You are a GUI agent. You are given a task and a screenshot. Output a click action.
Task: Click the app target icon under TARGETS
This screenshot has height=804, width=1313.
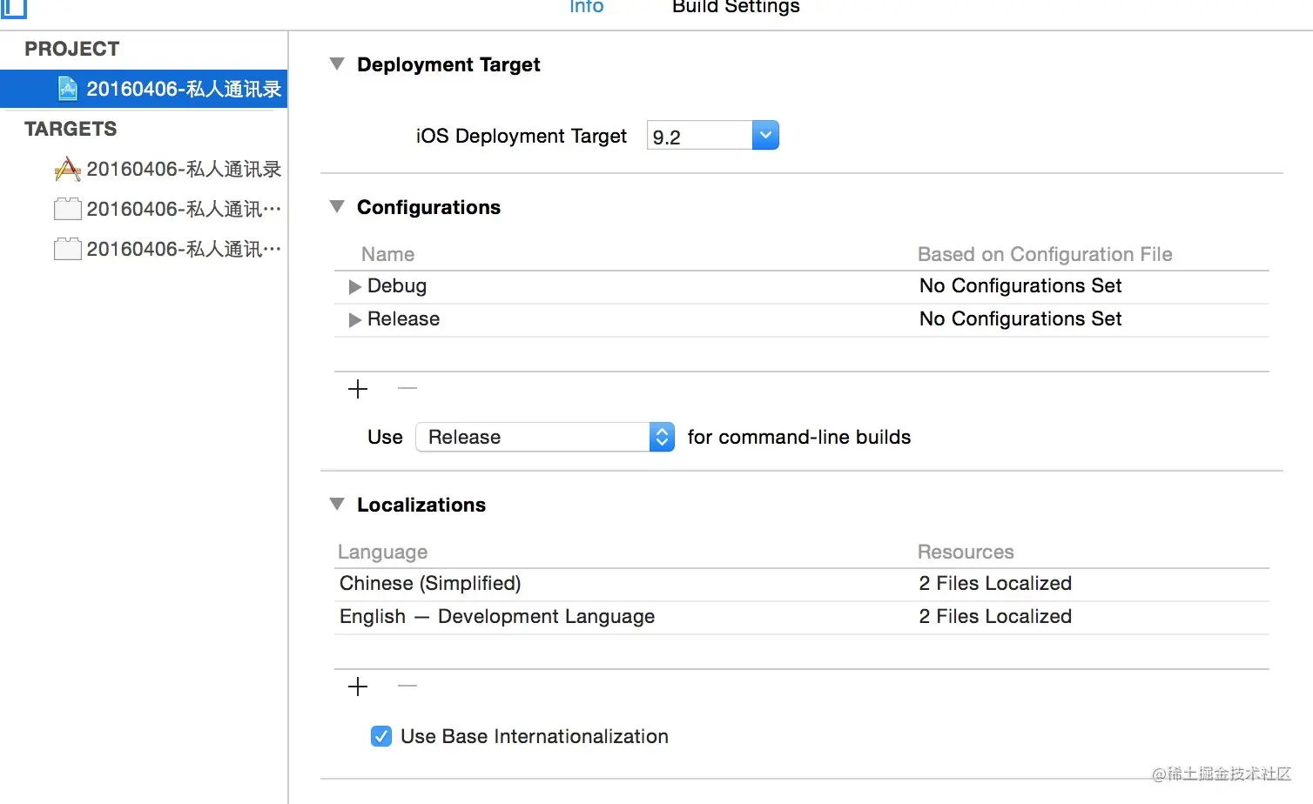(x=67, y=169)
